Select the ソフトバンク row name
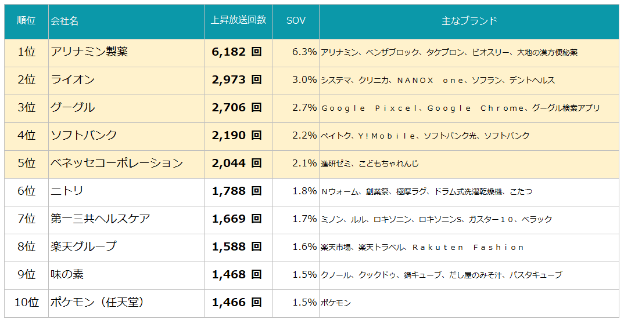Screen dimensions: 624x323 tap(84, 135)
